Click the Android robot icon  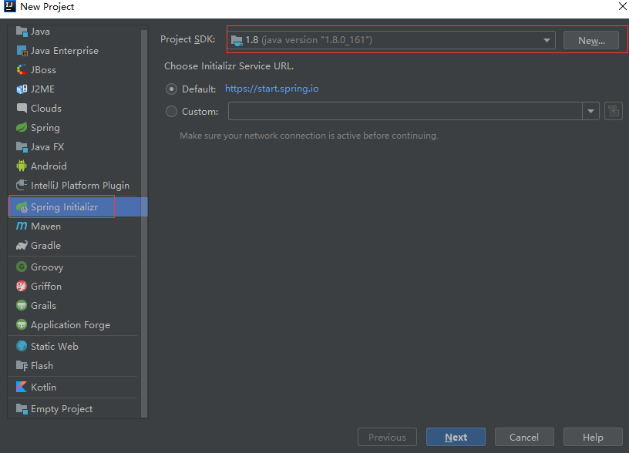point(22,166)
